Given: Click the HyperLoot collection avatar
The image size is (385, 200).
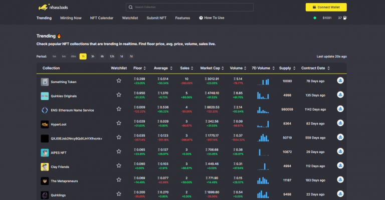Looking at the screenshot, I should [45, 124].
